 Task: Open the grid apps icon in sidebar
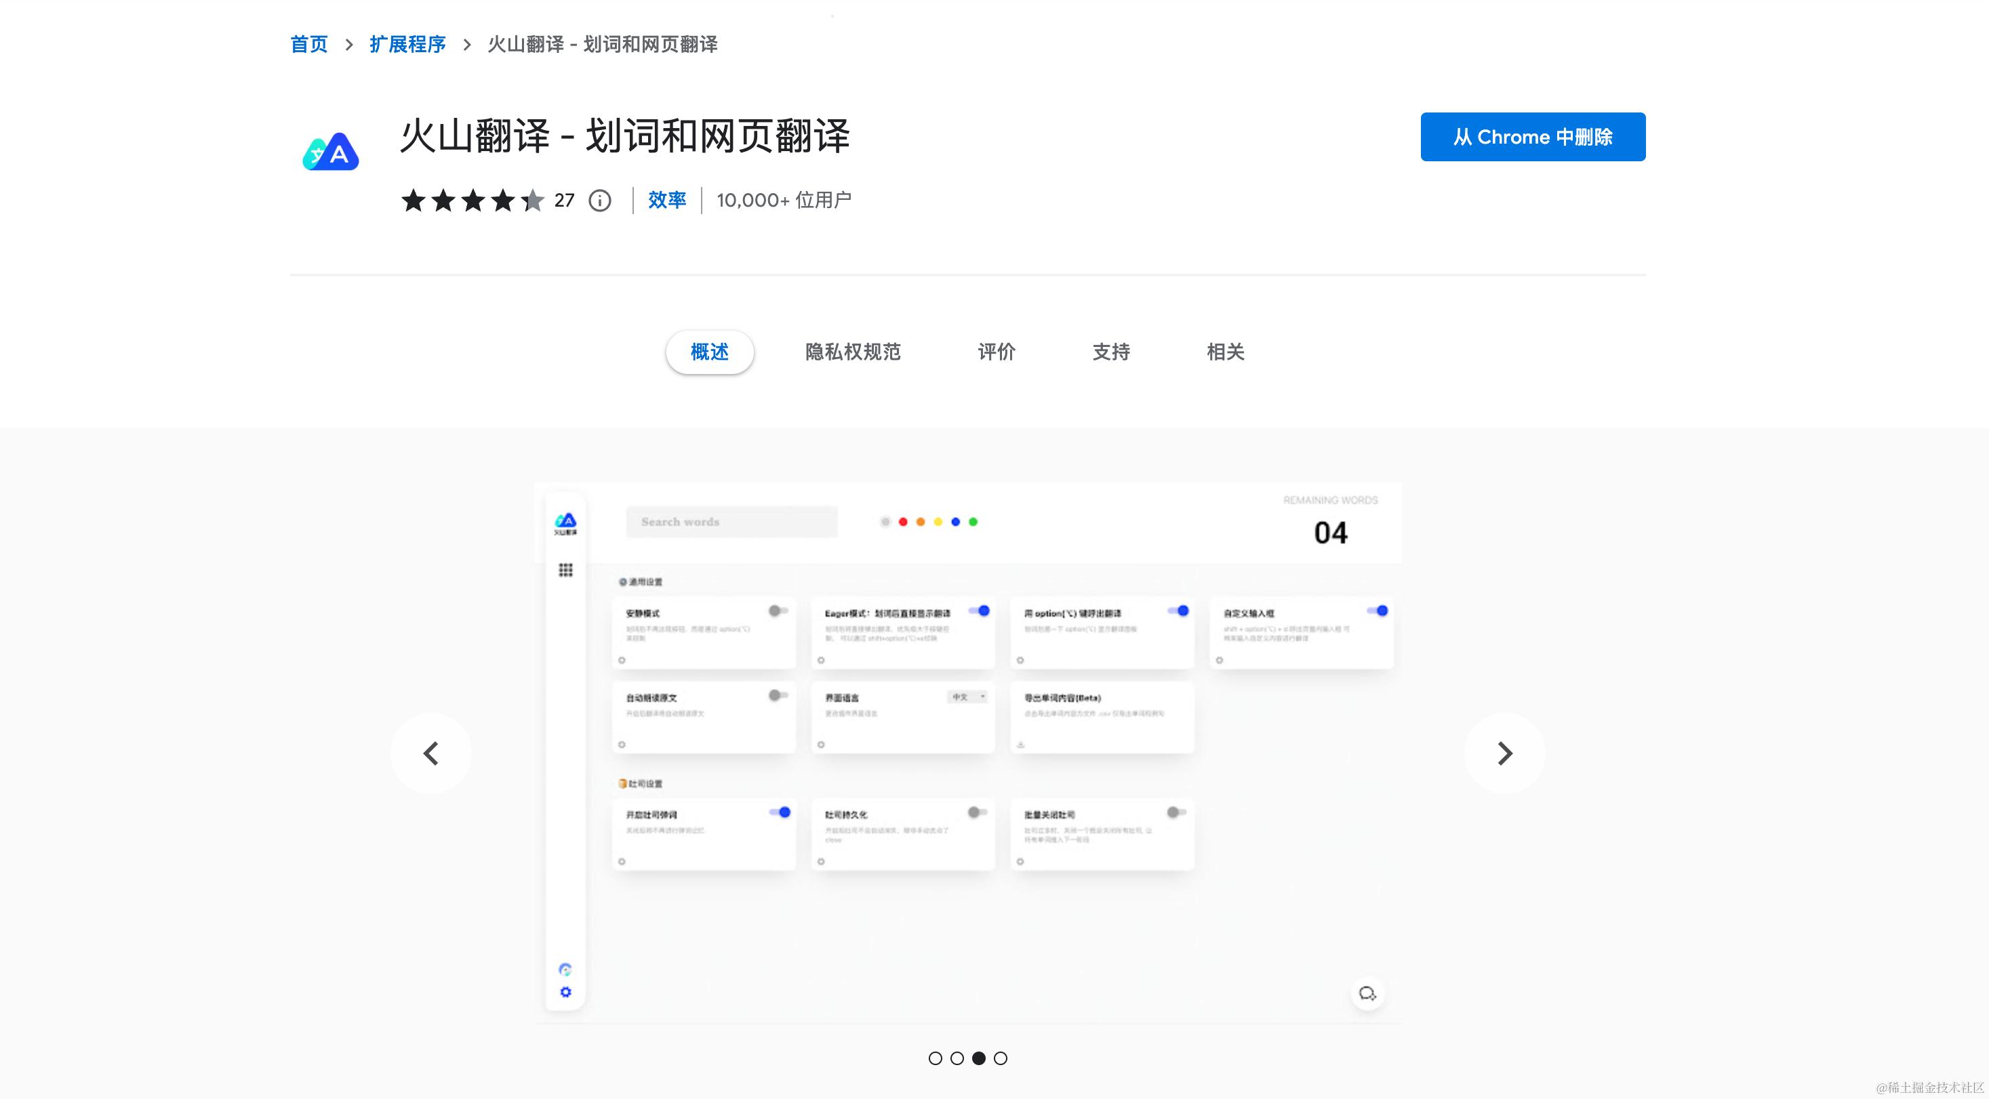566,571
